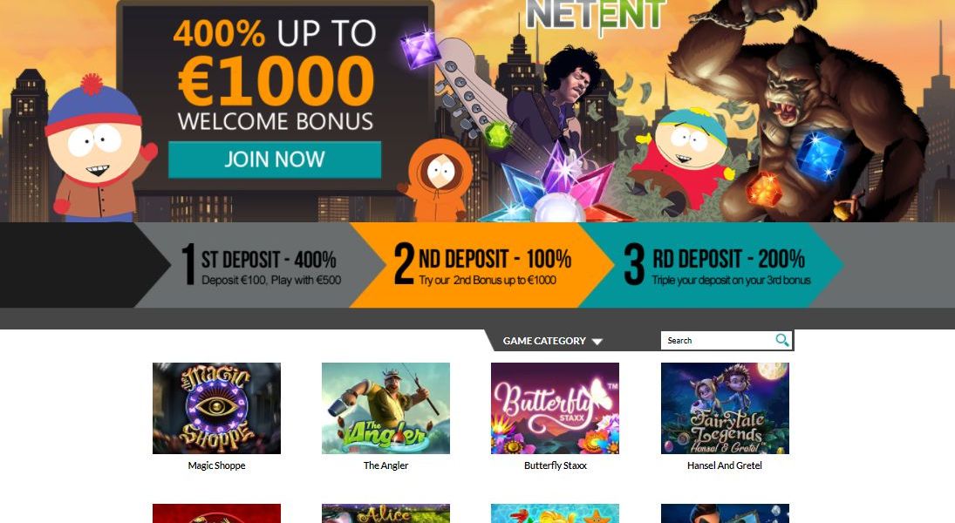Click the search magnifier icon

click(782, 340)
